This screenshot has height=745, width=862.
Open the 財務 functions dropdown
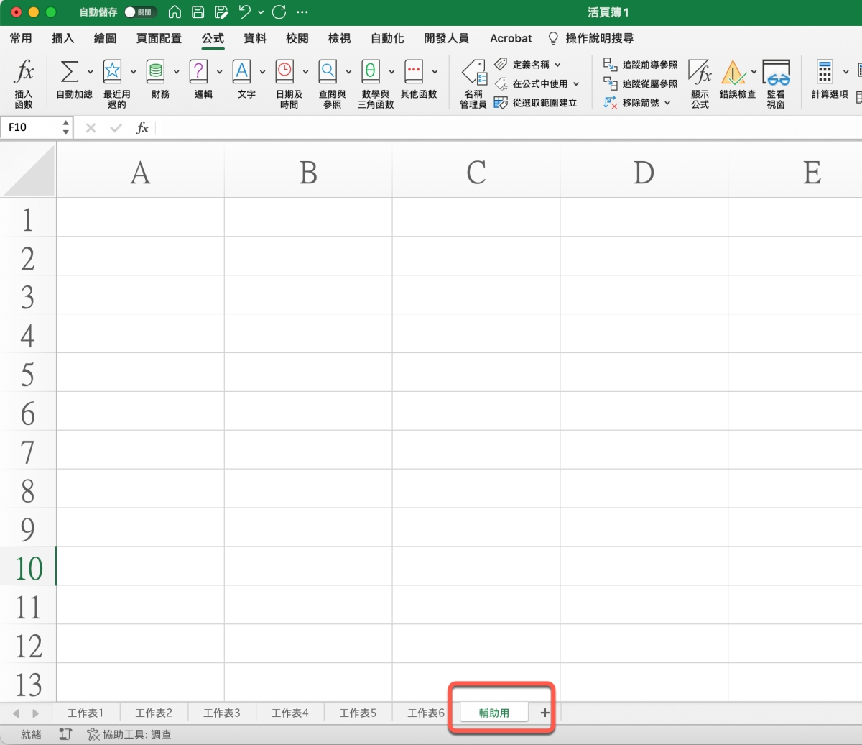click(x=177, y=71)
